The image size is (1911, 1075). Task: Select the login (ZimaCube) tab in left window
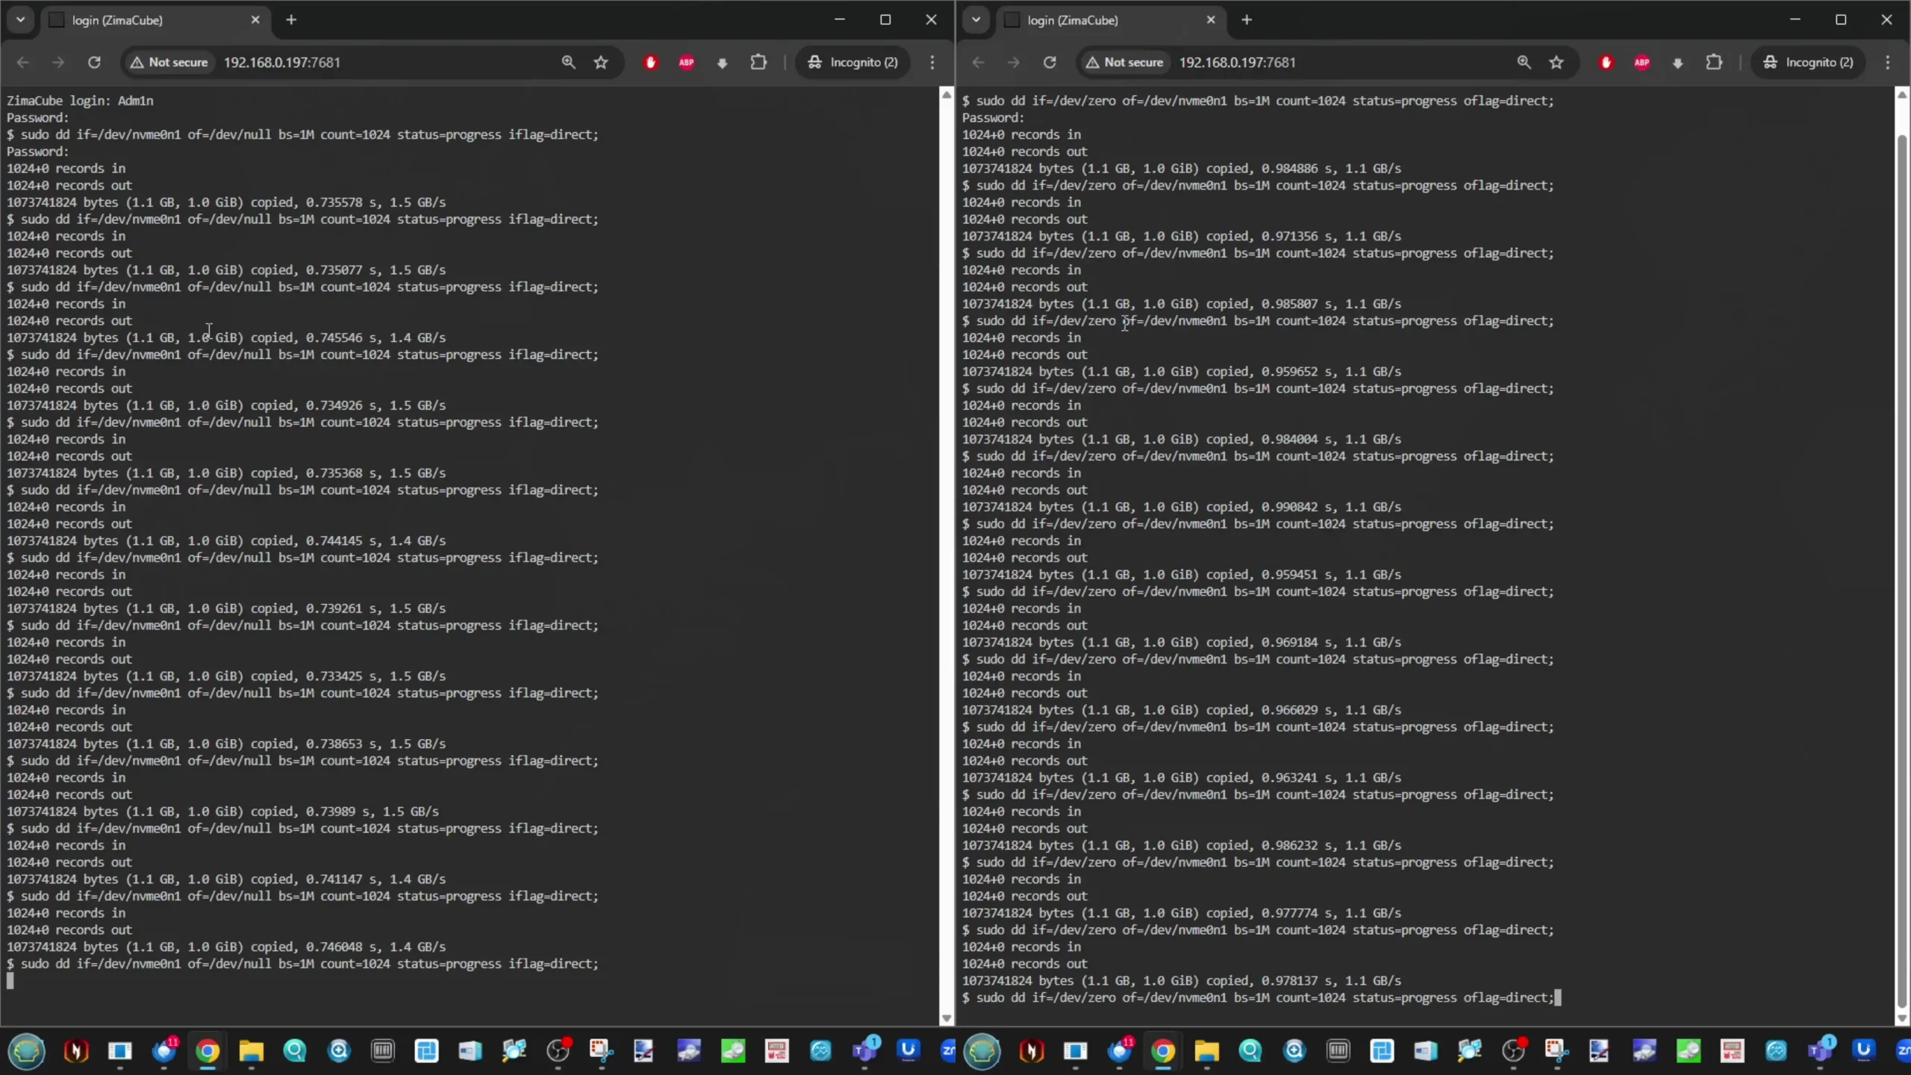[x=155, y=20]
